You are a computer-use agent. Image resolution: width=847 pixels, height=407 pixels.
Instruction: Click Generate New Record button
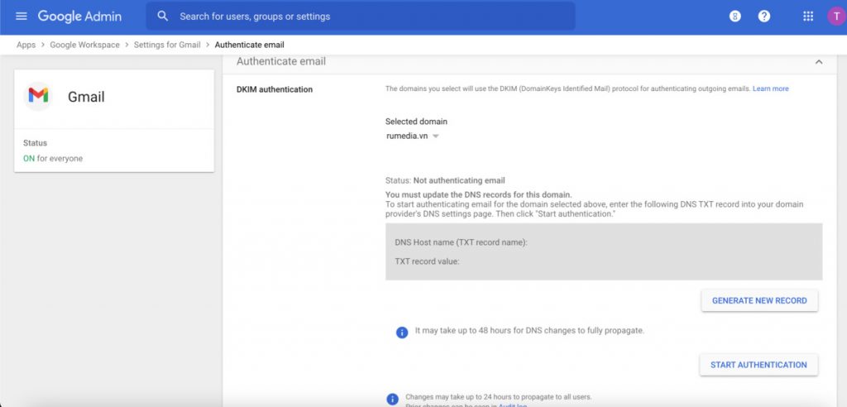click(759, 300)
